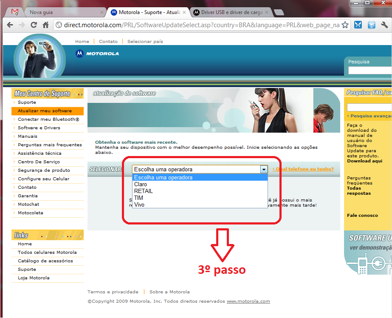Open Assistência técnica menu item
Screen dimensions: 392x318
coord(39,153)
